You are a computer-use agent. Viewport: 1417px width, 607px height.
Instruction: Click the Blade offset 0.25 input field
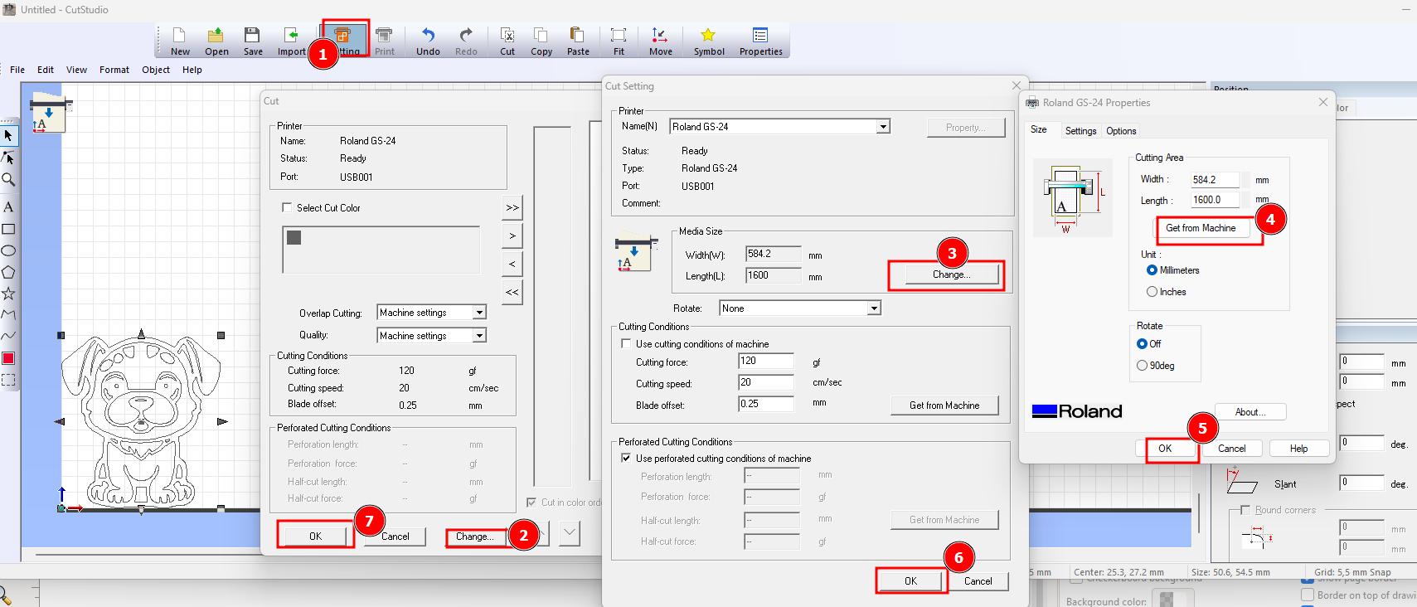click(x=766, y=404)
